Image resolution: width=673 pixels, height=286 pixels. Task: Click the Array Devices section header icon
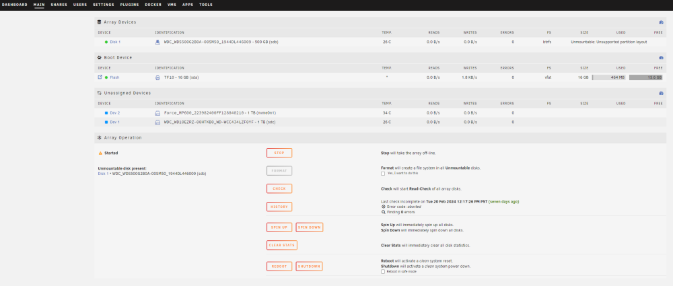tap(100, 22)
